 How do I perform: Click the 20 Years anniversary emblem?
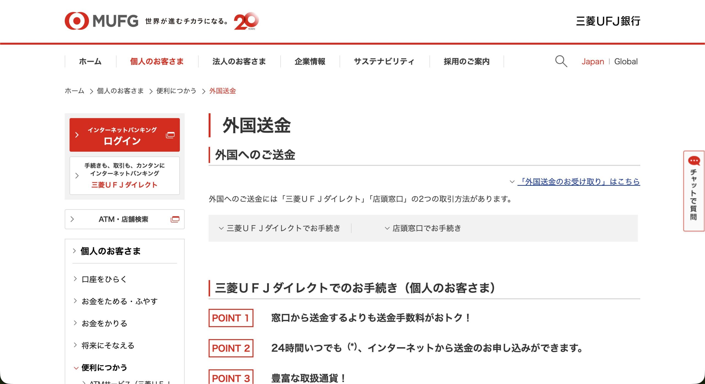pos(246,21)
